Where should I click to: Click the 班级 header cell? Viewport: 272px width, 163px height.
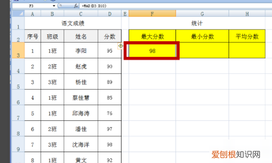tap(52, 36)
